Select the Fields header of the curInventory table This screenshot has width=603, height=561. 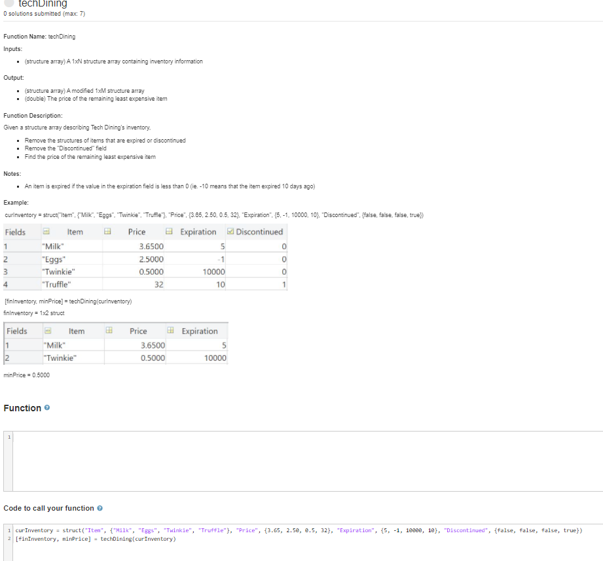16,231
